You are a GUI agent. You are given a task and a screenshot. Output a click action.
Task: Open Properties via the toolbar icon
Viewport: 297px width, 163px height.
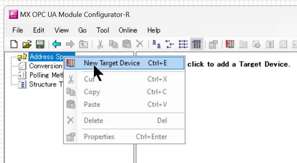coord(213,44)
